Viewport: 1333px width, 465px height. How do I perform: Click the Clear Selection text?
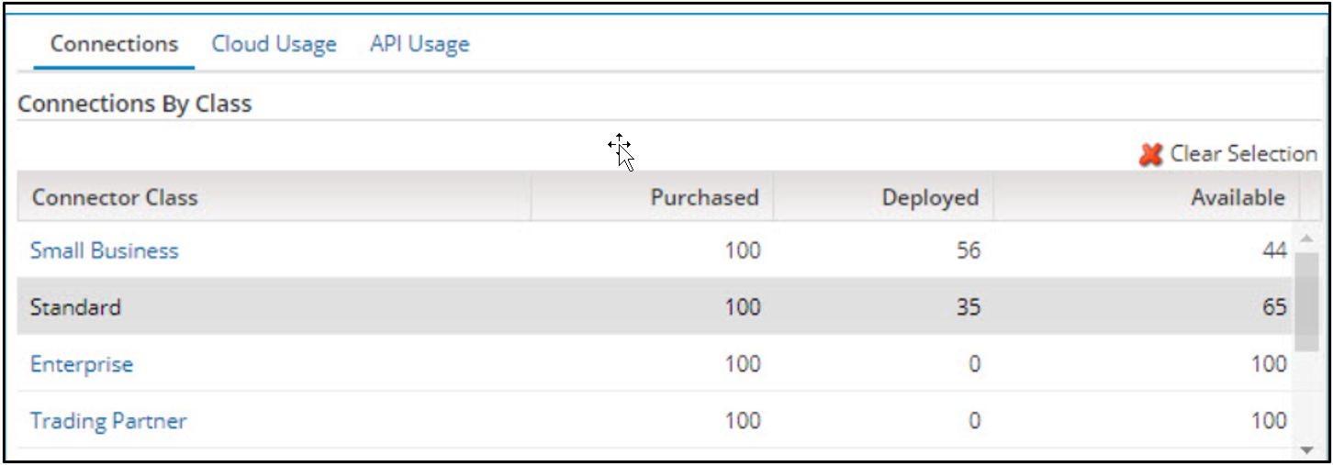(1243, 154)
